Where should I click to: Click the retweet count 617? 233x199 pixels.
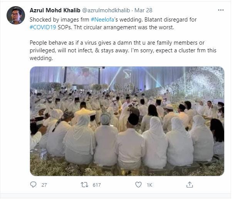[97, 185]
